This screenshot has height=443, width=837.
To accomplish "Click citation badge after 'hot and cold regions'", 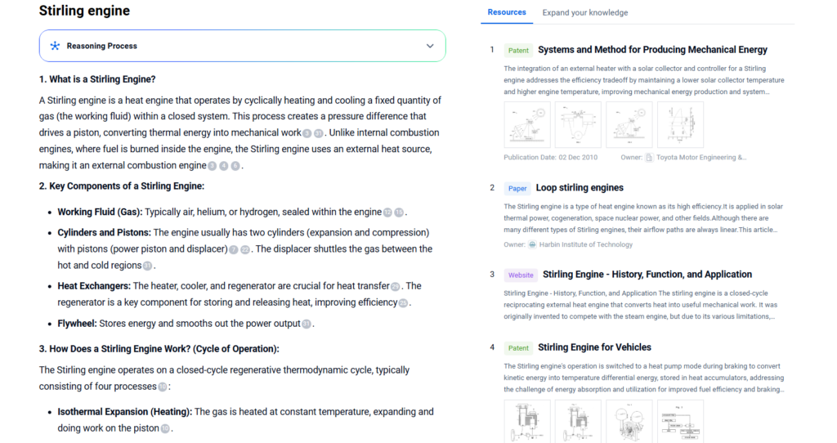I will (x=148, y=266).
